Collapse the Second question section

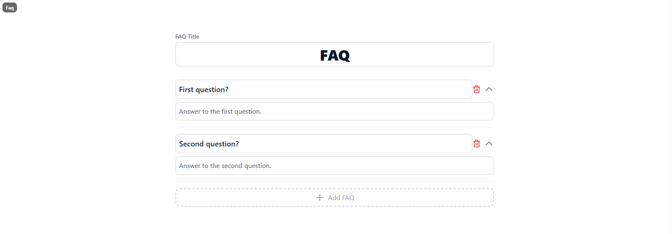(x=489, y=144)
